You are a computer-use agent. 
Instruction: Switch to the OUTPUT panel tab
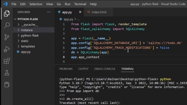coord(83,69)
